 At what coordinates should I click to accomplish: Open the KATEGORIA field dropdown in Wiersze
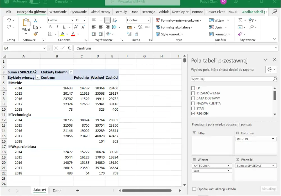click(228, 165)
